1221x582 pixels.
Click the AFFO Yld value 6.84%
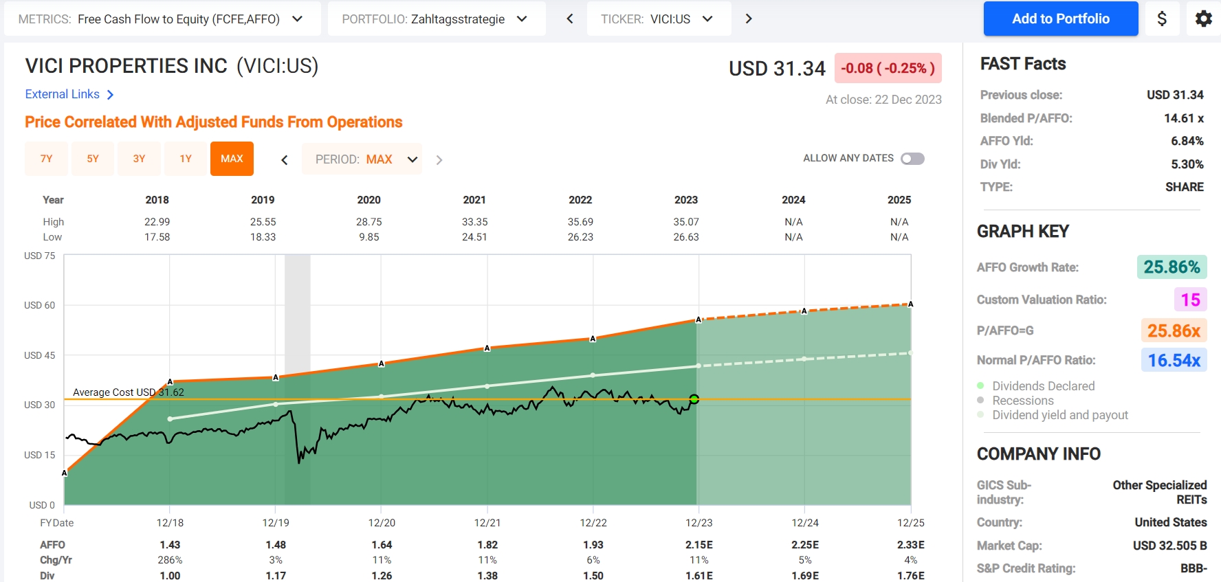[x=1187, y=141]
